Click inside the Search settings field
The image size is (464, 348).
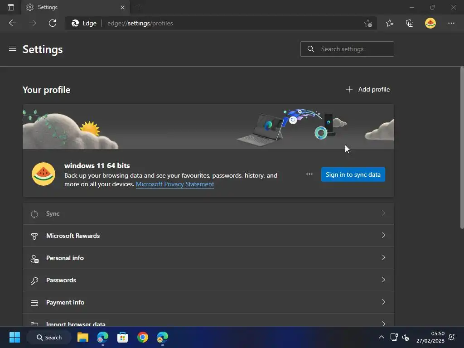[347, 49]
